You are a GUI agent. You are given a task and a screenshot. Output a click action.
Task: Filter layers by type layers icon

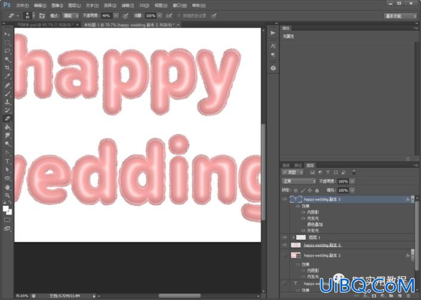[x=328, y=172]
